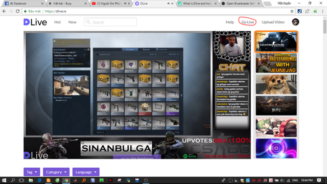Image resolution: width=327 pixels, height=184 pixels.
Task: Click the grey extension icon beside the blue J icon
Action: coord(307,11)
